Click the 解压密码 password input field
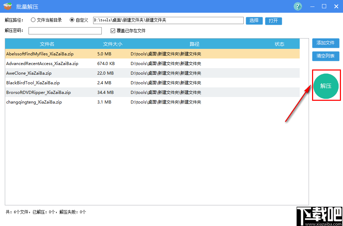This screenshot has height=226, width=343. 65,31
